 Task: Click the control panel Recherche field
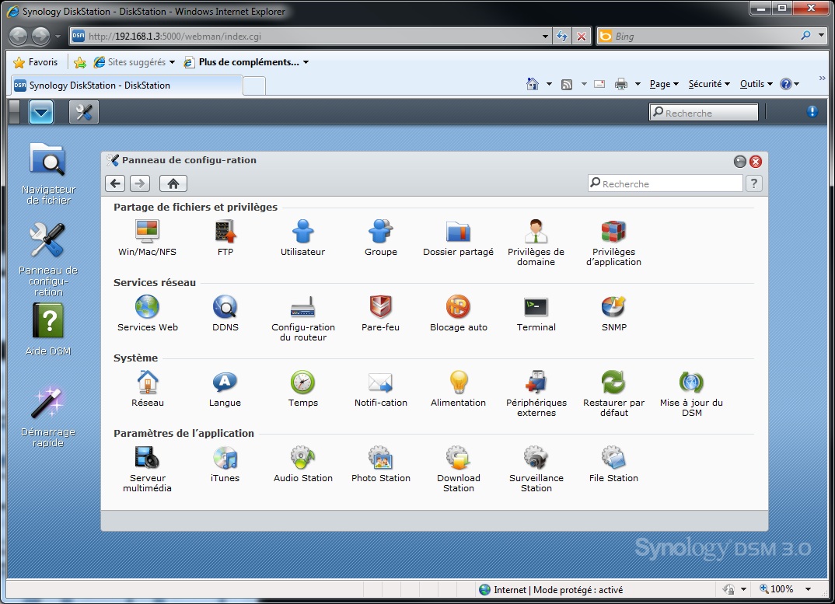(x=666, y=183)
